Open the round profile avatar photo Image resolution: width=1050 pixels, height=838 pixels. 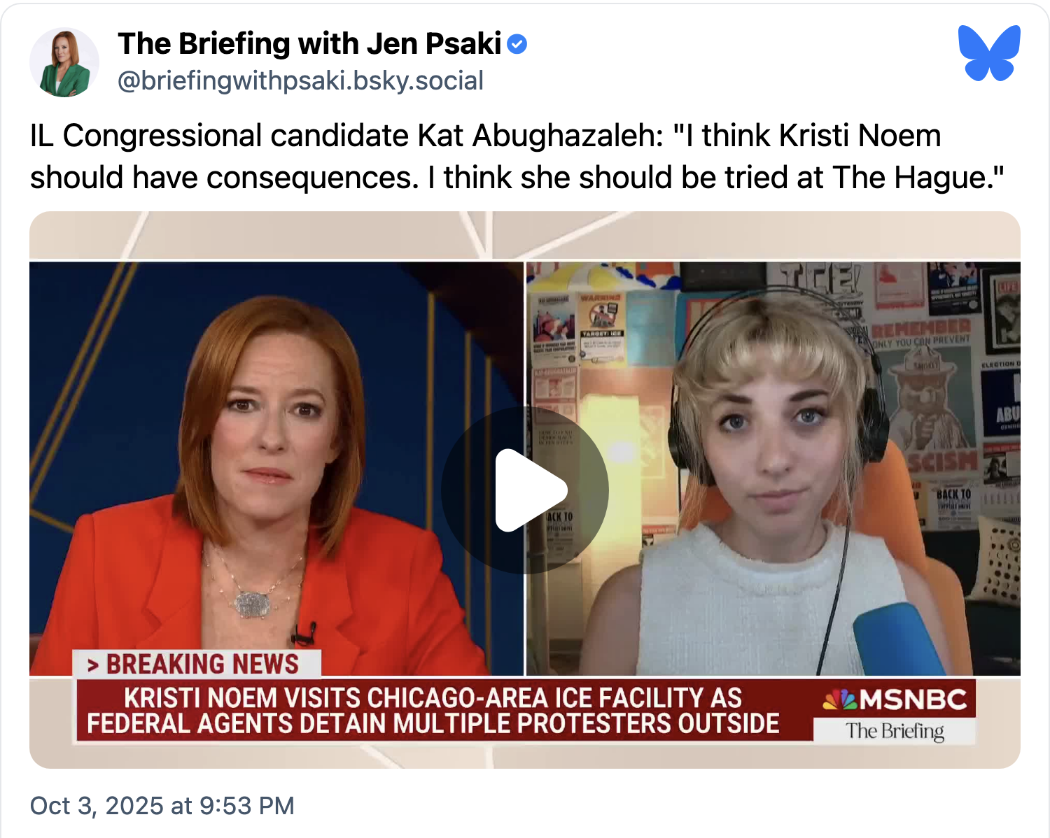64,62
